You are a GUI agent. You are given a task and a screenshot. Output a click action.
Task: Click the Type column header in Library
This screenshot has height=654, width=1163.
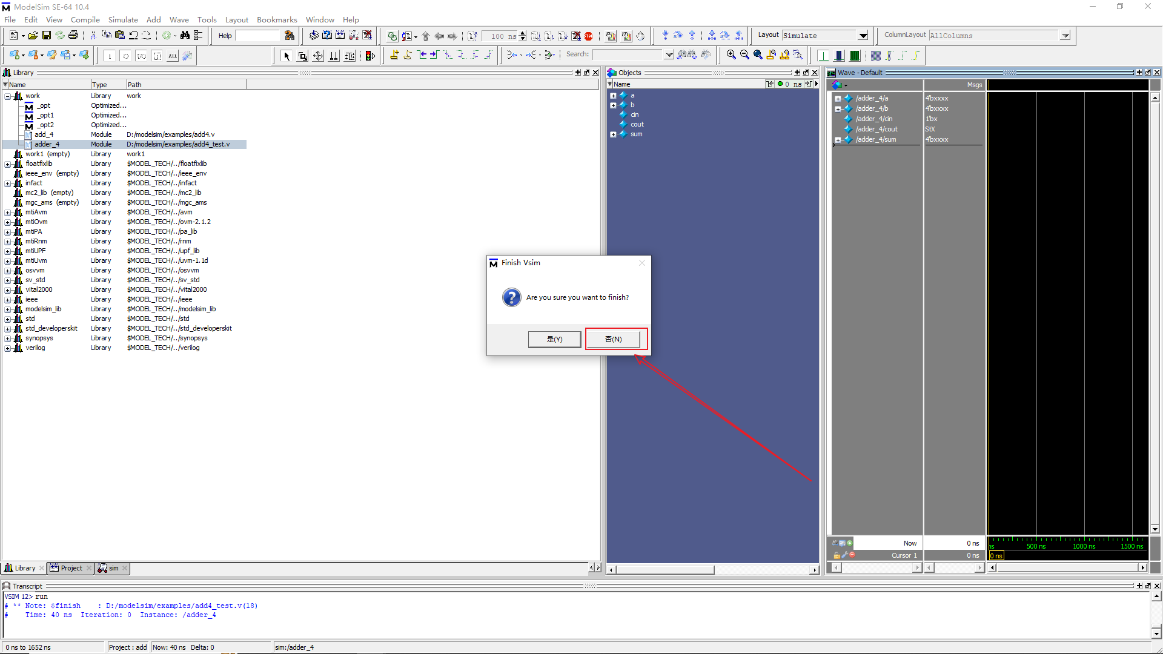[108, 85]
